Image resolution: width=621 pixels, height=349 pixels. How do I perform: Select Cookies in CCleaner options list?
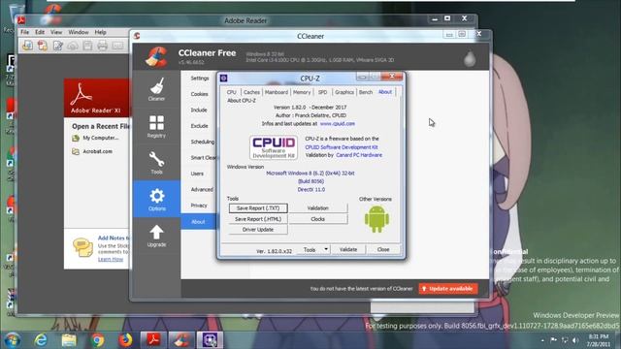[x=200, y=94]
